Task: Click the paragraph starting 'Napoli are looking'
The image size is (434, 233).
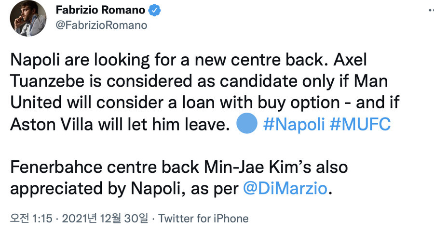Action: pos(204,92)
